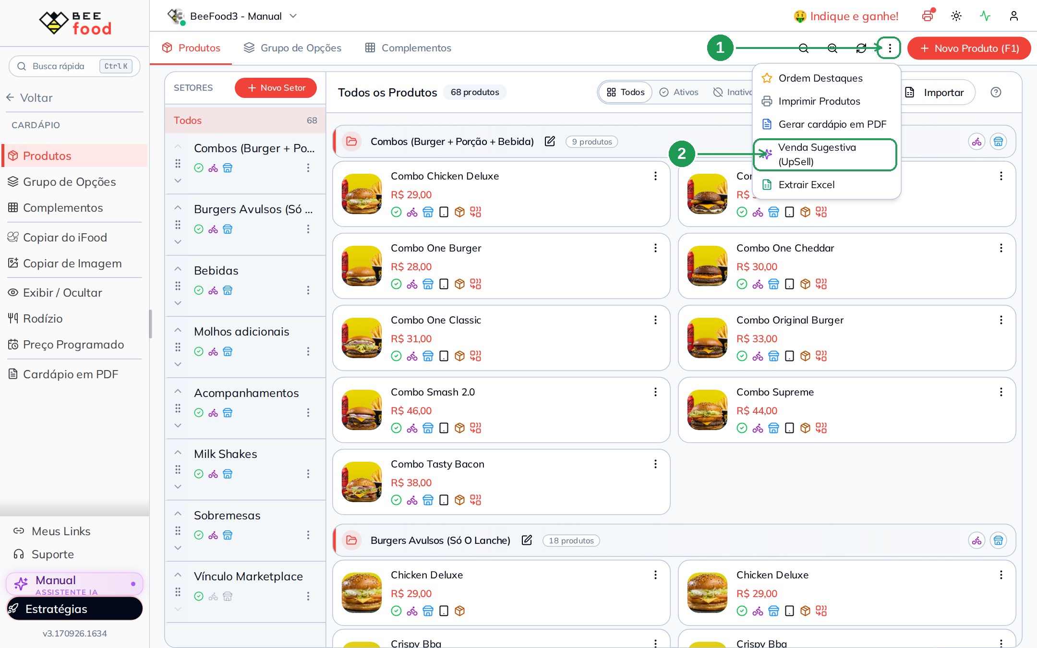Click the search magnifier icon in products toolbar
This screenshot has height=648, width=1037.
click(x=804, y=48)
